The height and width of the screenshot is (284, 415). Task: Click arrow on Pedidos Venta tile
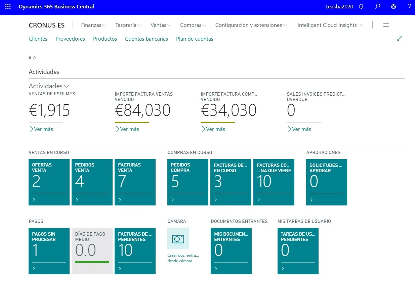(x=77, y=200)
